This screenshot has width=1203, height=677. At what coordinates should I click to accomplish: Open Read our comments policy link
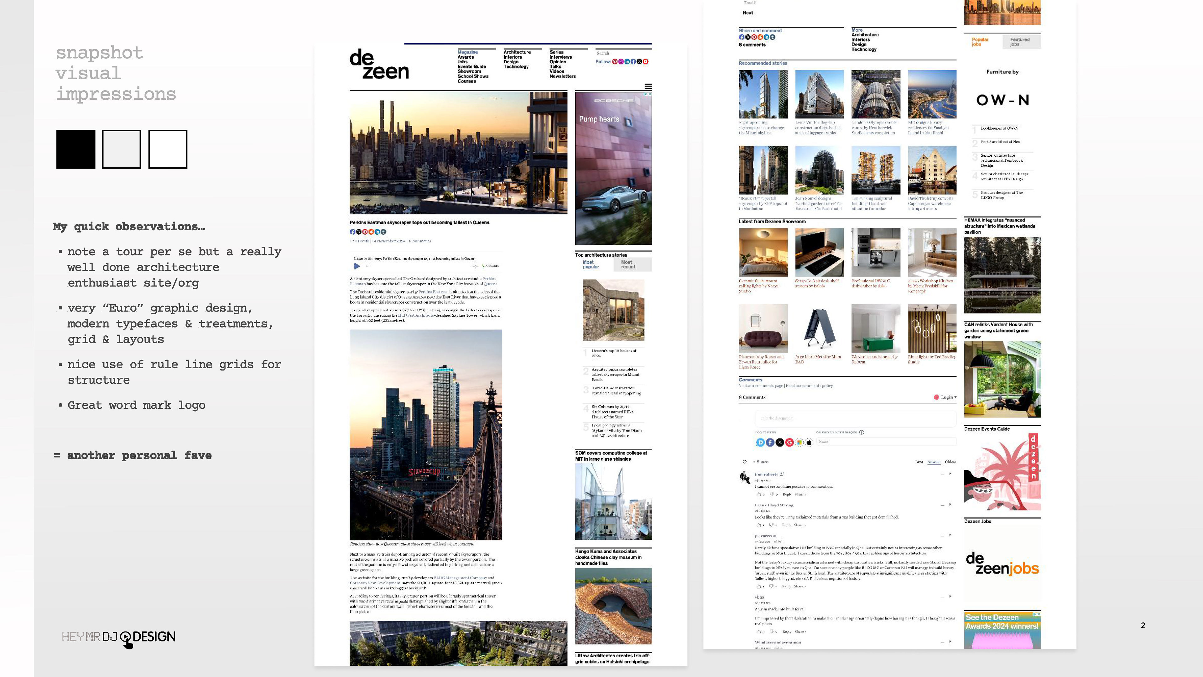tap(809, 386)
